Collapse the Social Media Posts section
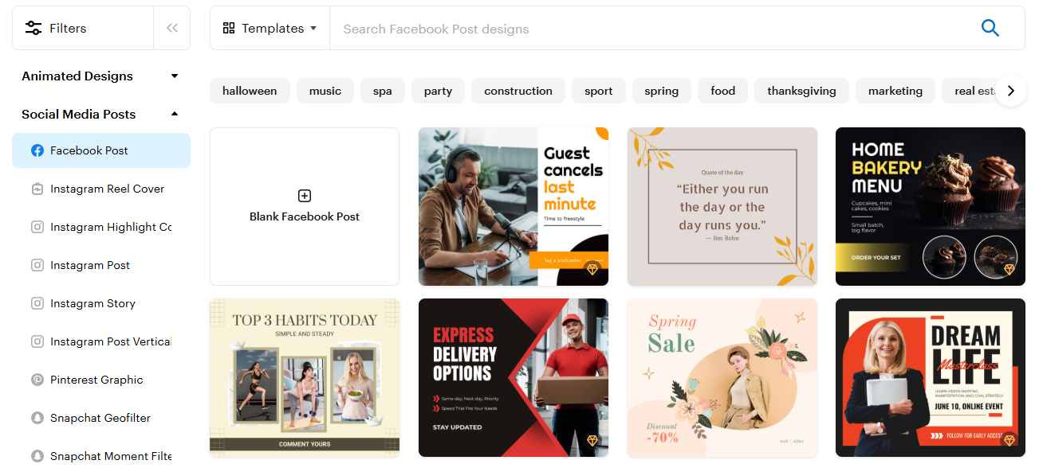1039x468 pixels. tap(175, 115)
